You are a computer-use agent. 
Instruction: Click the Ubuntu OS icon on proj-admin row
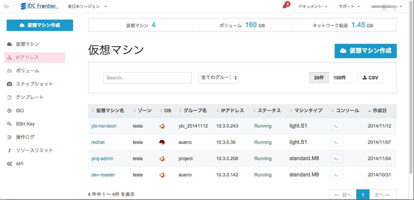click(162, 158)
